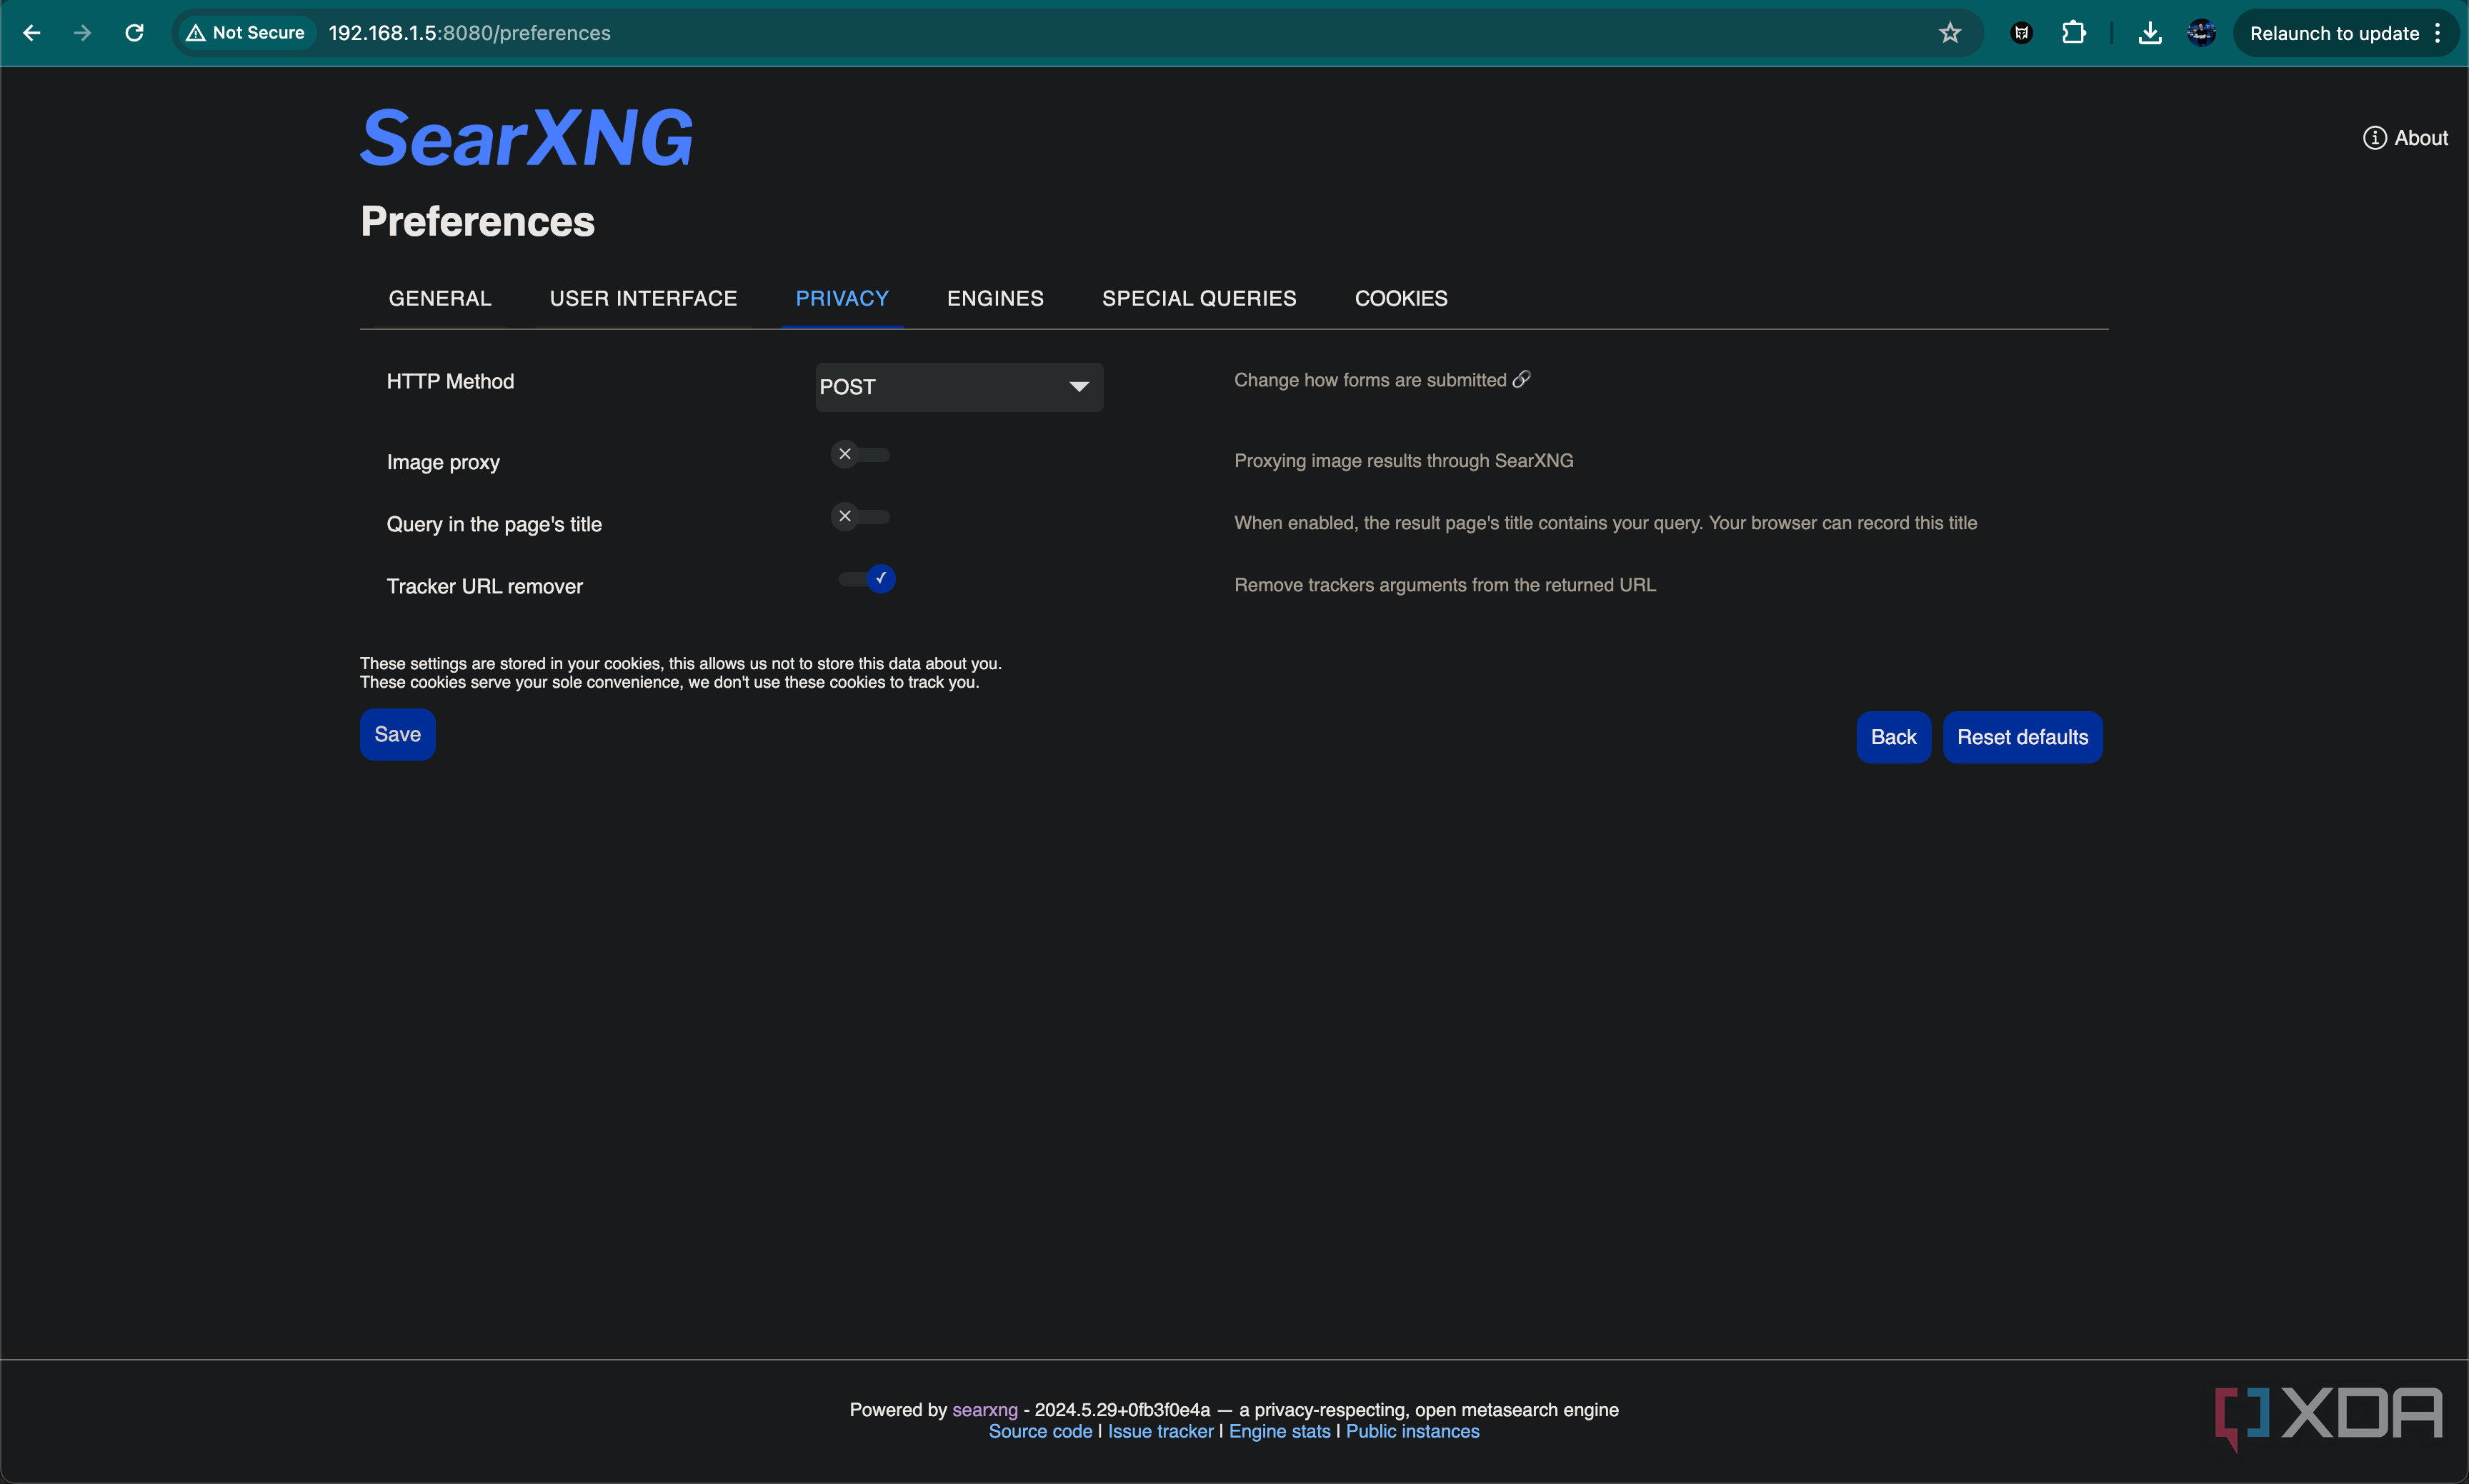Image resolution: width=2469 pixels, height=1484 pixels.
Task: Switch to the User Interface tab
Action: point(643,298)
